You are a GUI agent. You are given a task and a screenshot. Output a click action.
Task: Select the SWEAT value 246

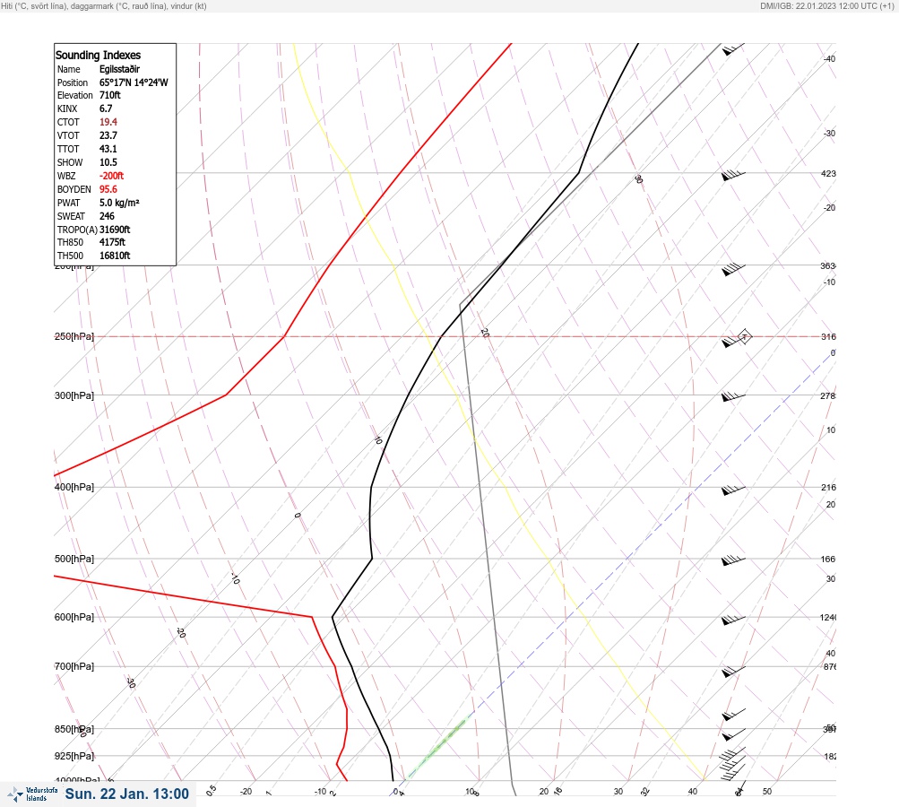point(107,216)
